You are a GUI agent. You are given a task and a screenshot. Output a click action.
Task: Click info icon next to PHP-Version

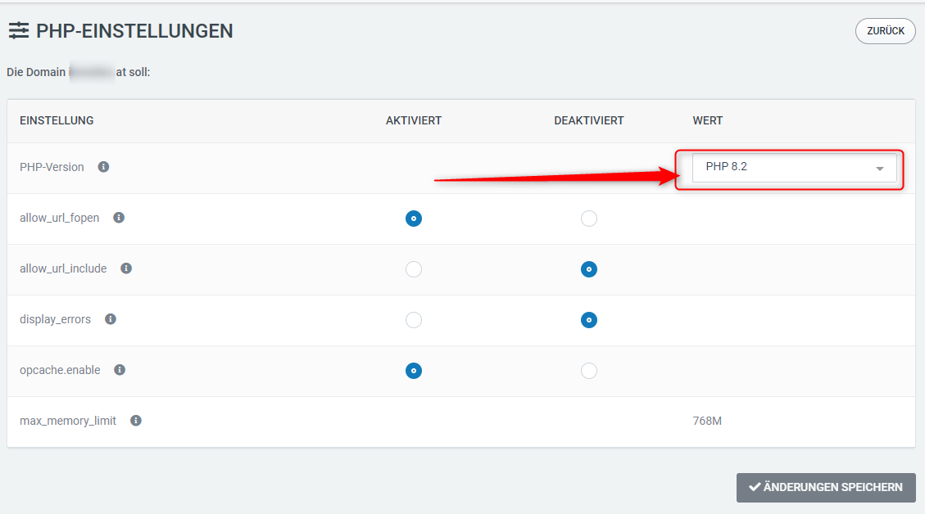[x=103, y=167]
